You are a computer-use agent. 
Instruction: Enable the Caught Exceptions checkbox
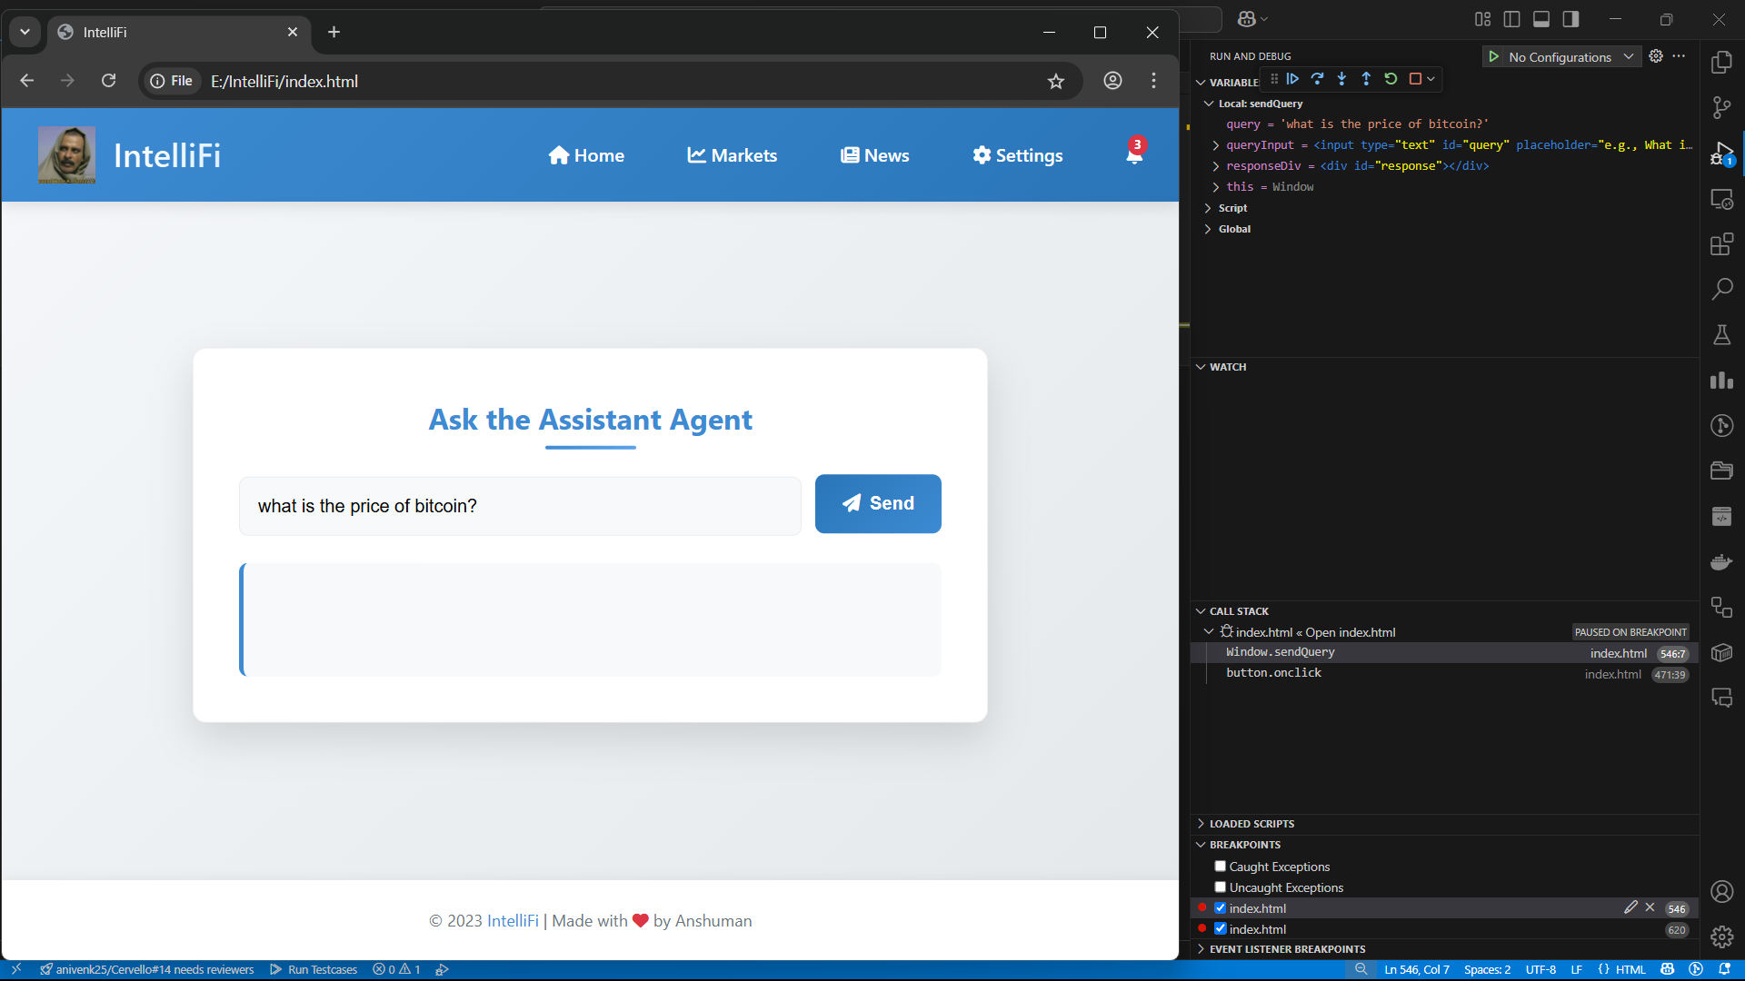click(x=1221, y=867)
